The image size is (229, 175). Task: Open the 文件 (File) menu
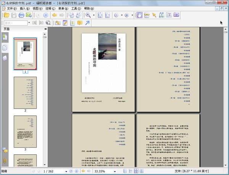coord(11,8)
